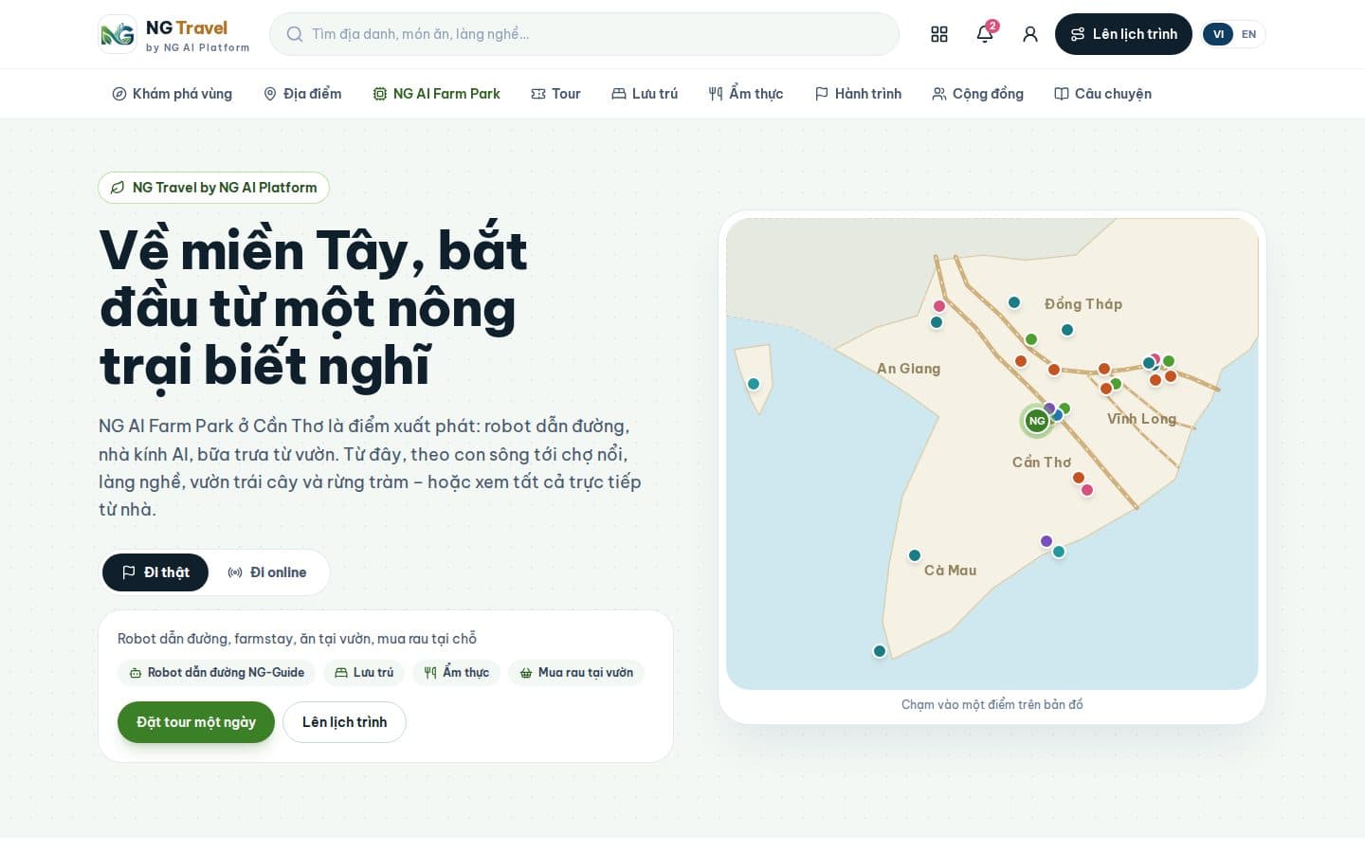Click the Robot dẫn đường NG-Guide chip
This screenshot has height=853, width=1365.
(216, 673)
